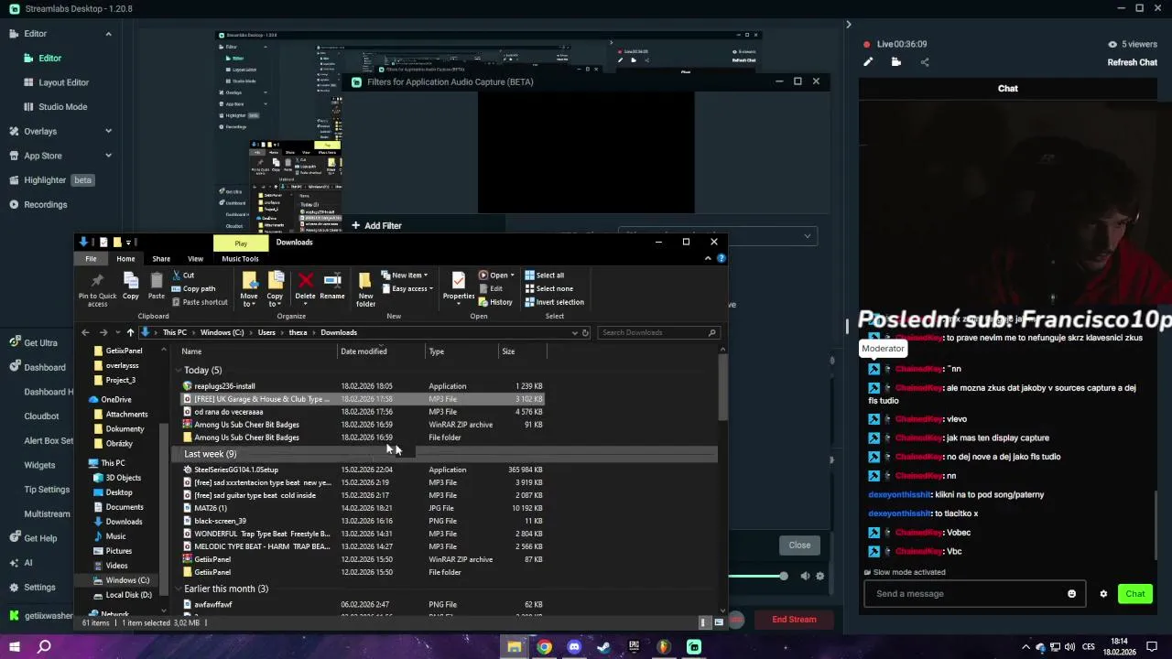This screenshot has height=659, width=1172.
Task: Collapse the Earlier this month (3) group
Action: tap(178, 589)
